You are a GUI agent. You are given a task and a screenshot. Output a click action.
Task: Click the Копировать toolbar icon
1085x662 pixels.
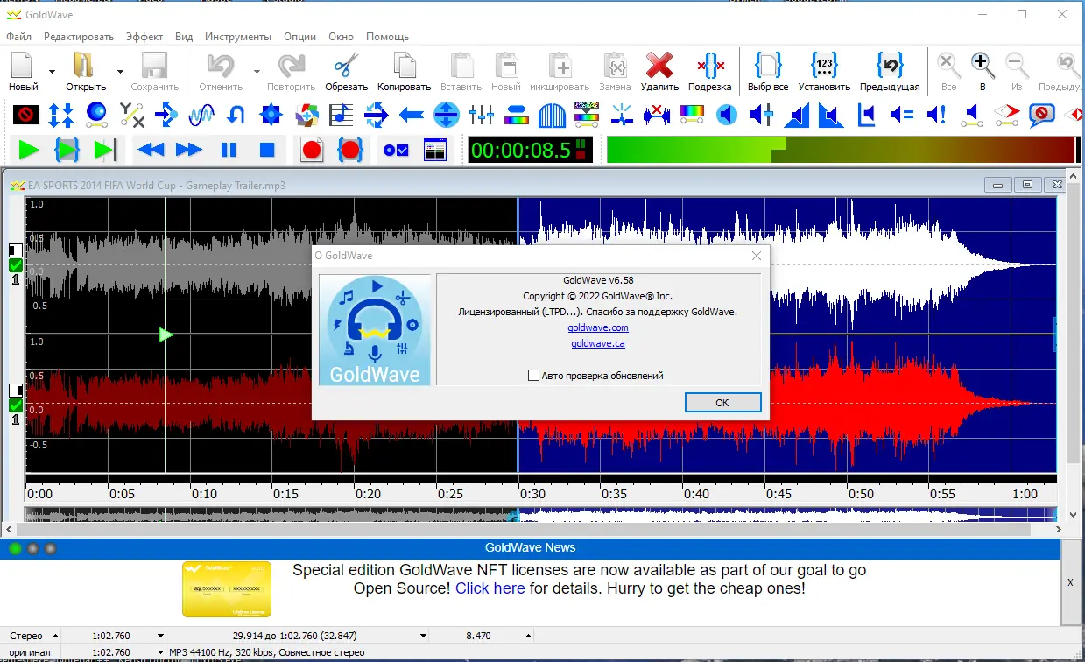404,66
